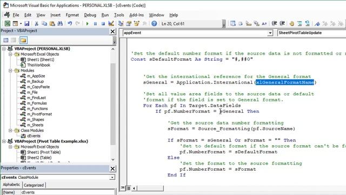This screenshot has height=195, width=346.
Task: Click the Insert UserForm toolbar icon
Action: [x=15, y=23]
